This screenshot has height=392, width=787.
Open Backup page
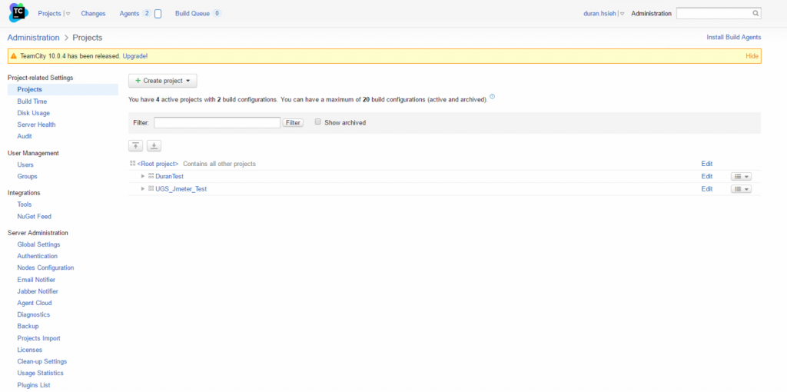(x=28, y=326)
